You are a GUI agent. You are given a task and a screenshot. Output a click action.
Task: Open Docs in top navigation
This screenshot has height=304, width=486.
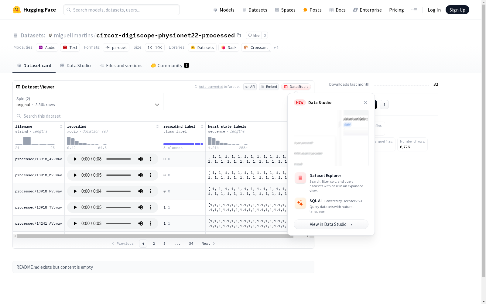click(337, 10)
